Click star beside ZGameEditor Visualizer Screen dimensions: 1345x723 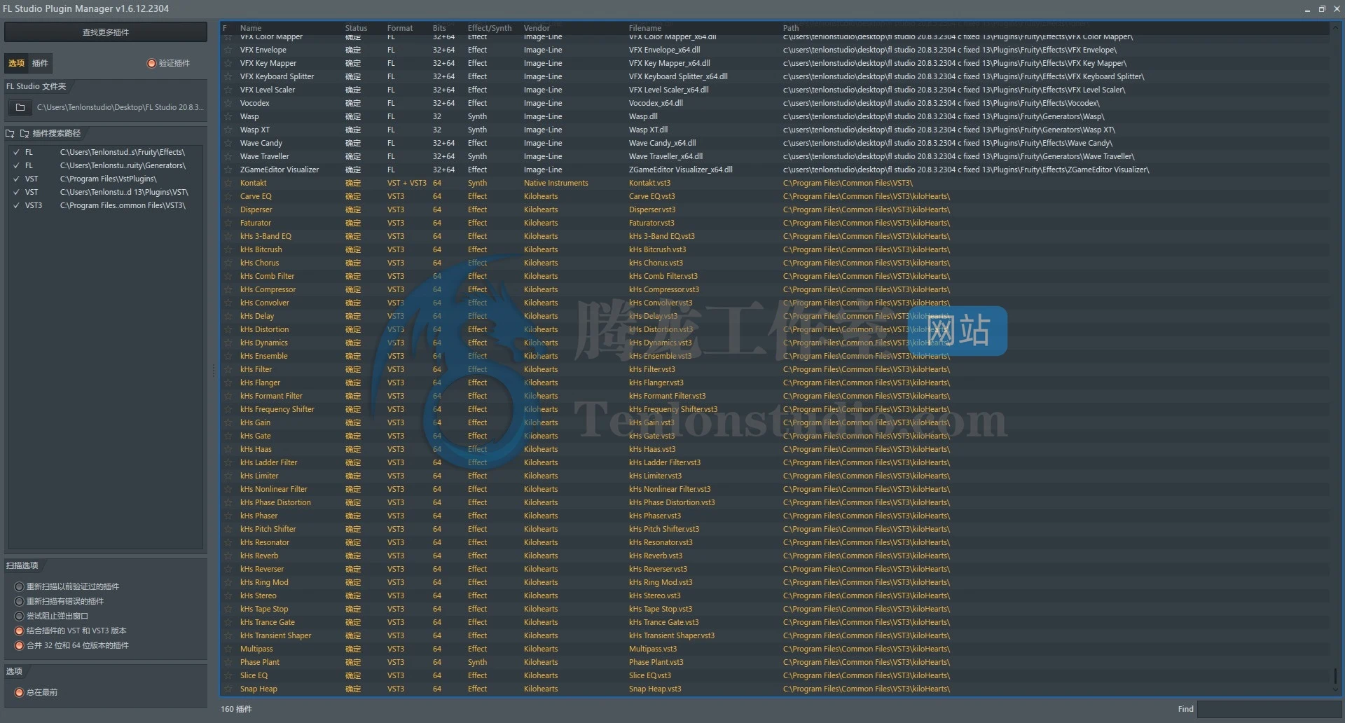coord(228,170)
